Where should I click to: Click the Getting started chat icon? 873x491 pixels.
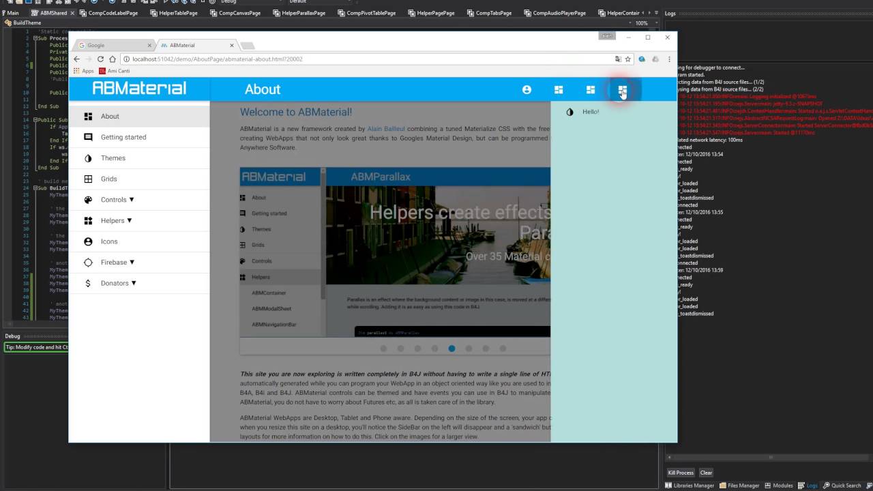(x=88, y=137)
